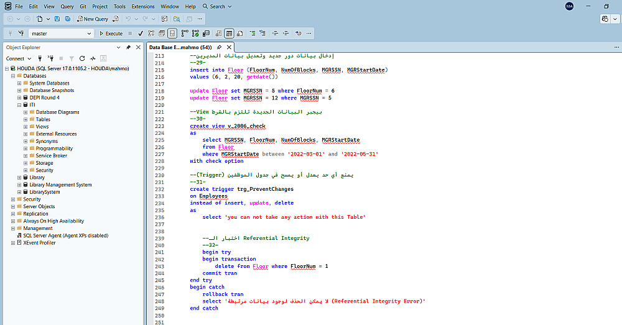Viewport: 622px width, 325px height.
Task: Switch output to Results to Text
Action: (x=218, y=34)
